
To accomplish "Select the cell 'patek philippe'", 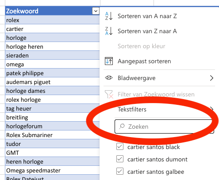I will coord(52,73).
